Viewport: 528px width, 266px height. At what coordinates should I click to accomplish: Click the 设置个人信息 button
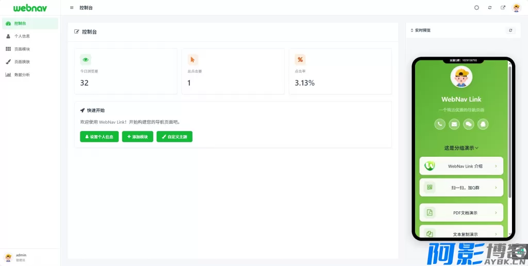(100, 137)
